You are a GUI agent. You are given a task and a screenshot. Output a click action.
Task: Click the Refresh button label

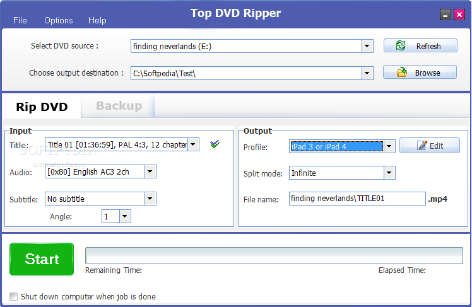click(428, 46)
